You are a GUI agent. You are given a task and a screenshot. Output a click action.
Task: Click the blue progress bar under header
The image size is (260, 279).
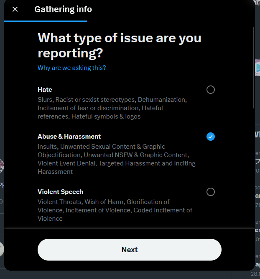[x=46, y=21]
